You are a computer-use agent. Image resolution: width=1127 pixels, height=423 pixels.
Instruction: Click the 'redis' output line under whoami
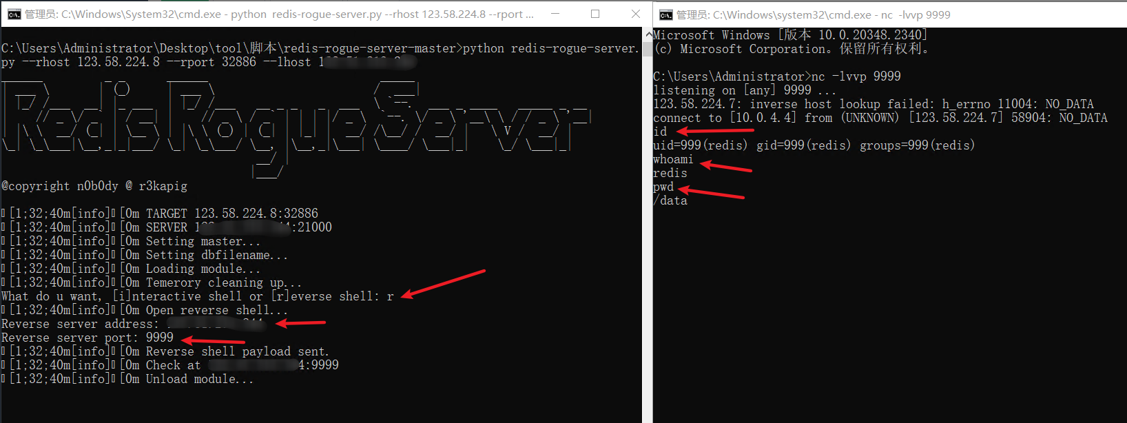click(670, 173)
